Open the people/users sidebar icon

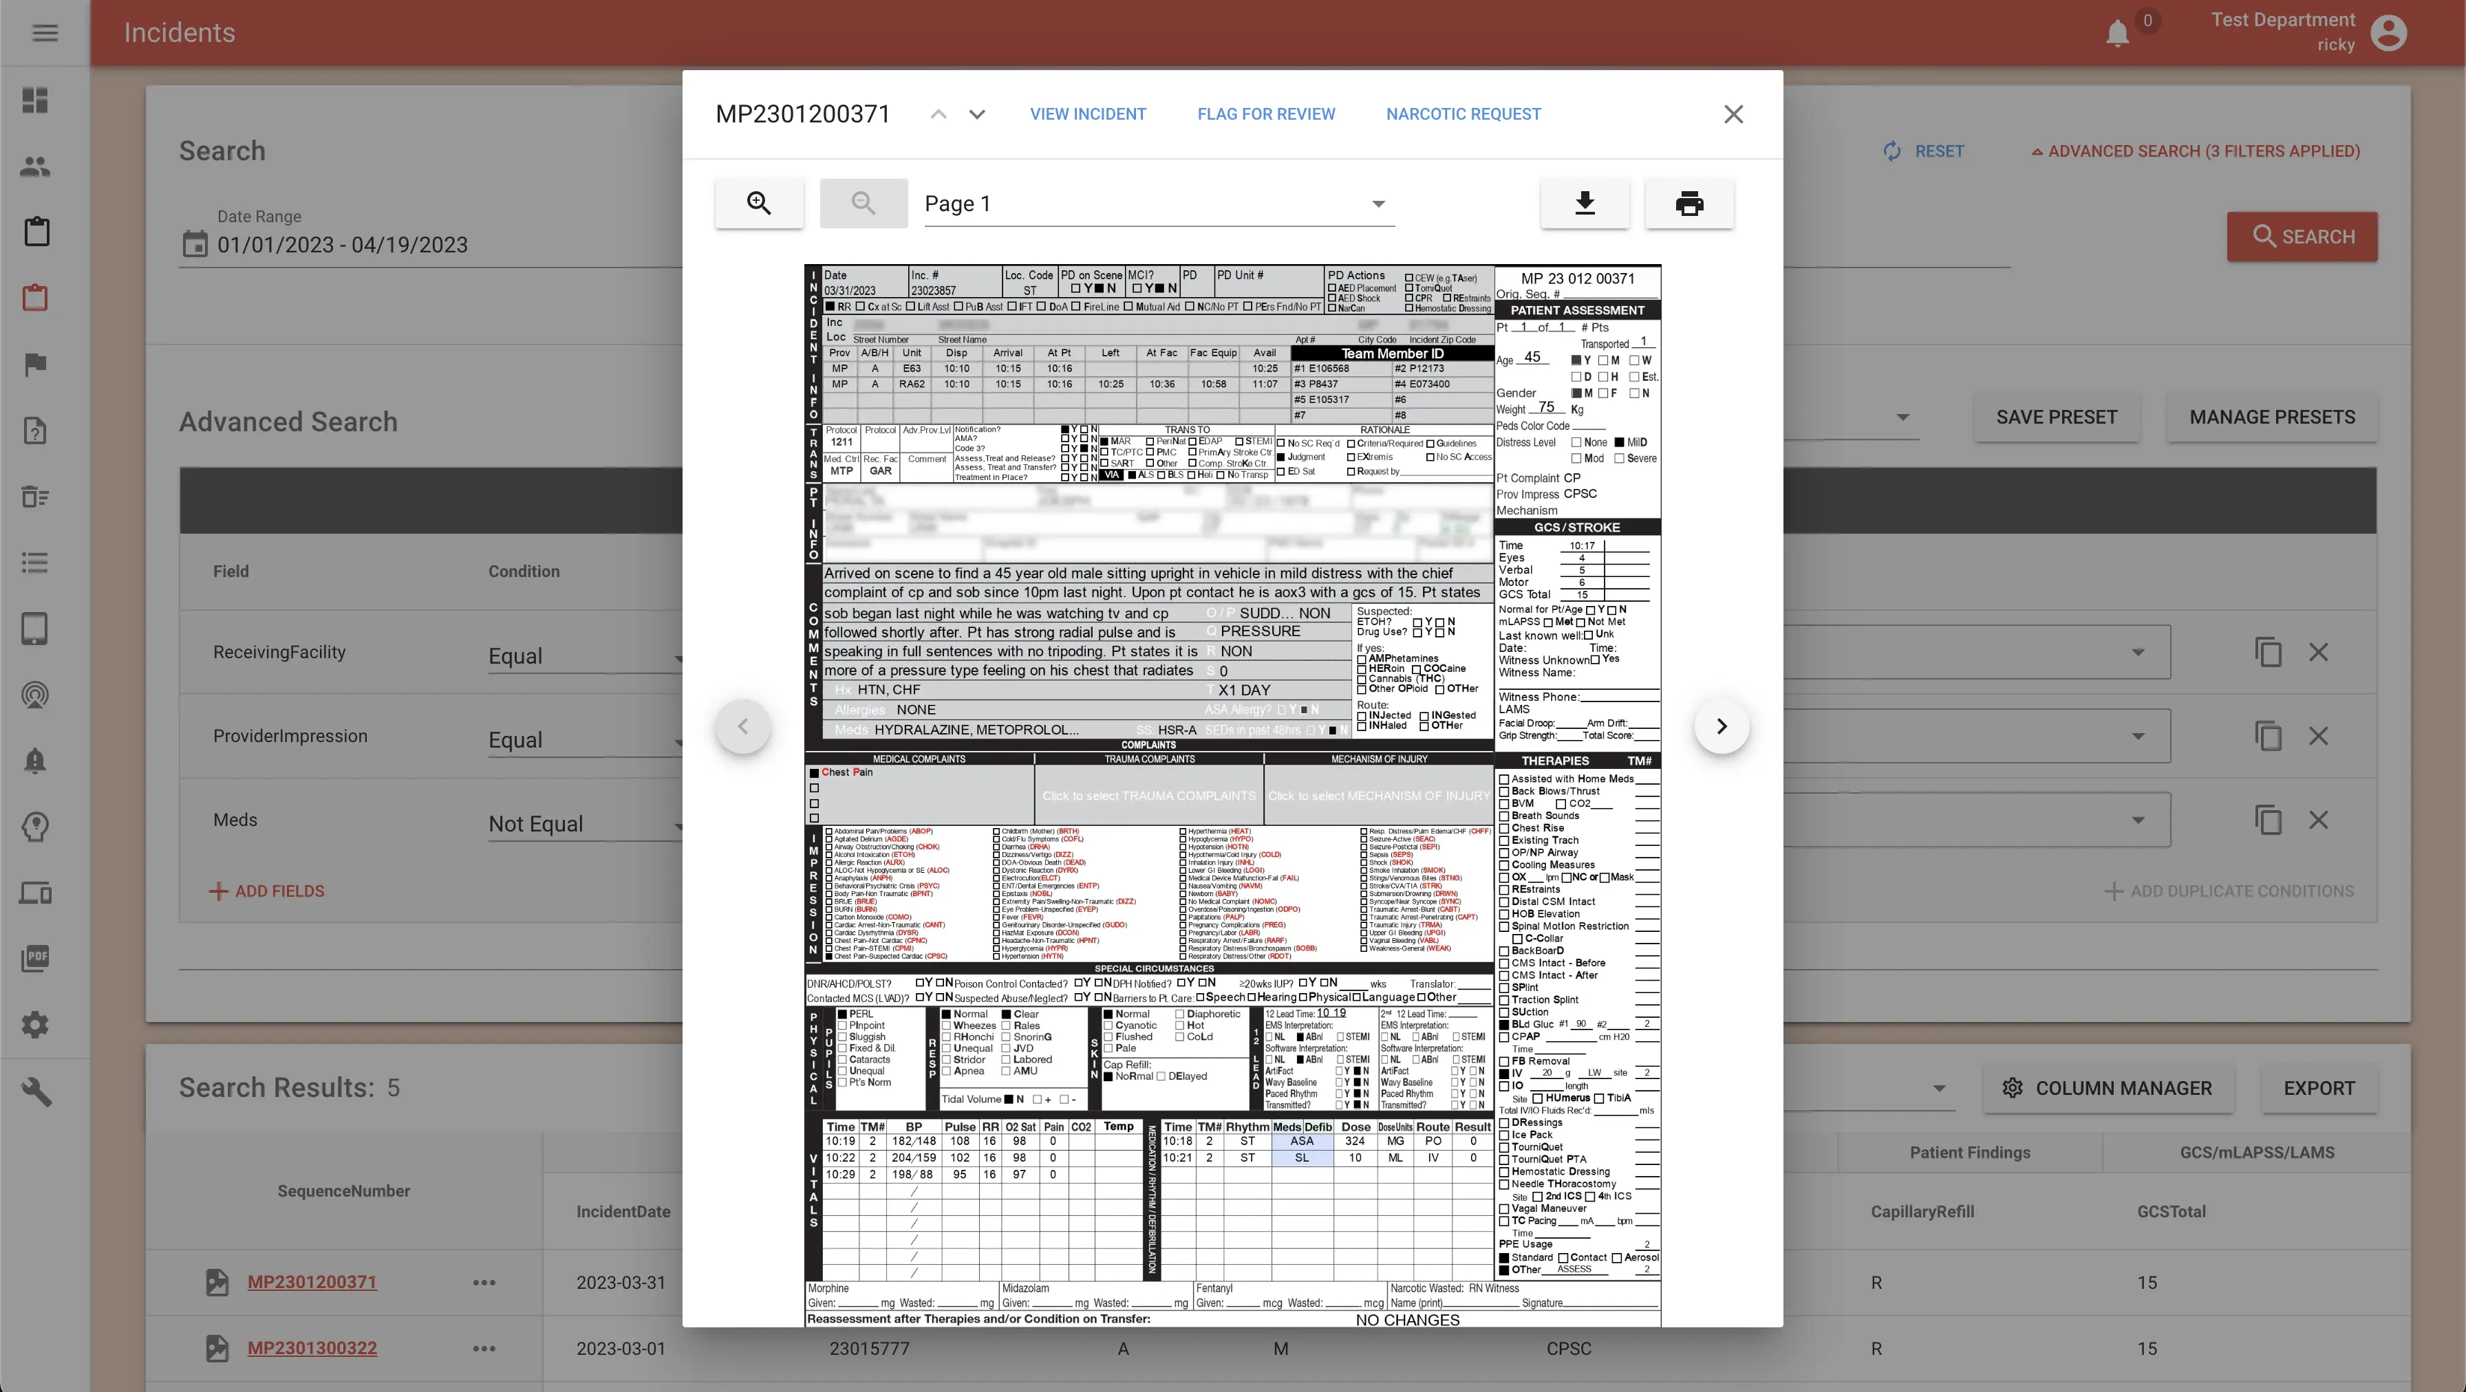pos(35,166)
